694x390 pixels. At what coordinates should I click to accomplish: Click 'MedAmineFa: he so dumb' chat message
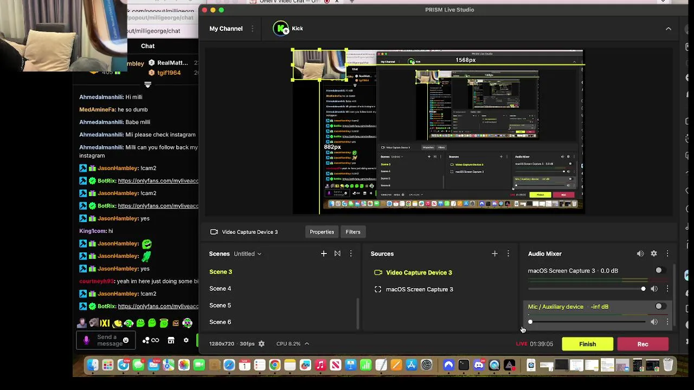(113, 109)
